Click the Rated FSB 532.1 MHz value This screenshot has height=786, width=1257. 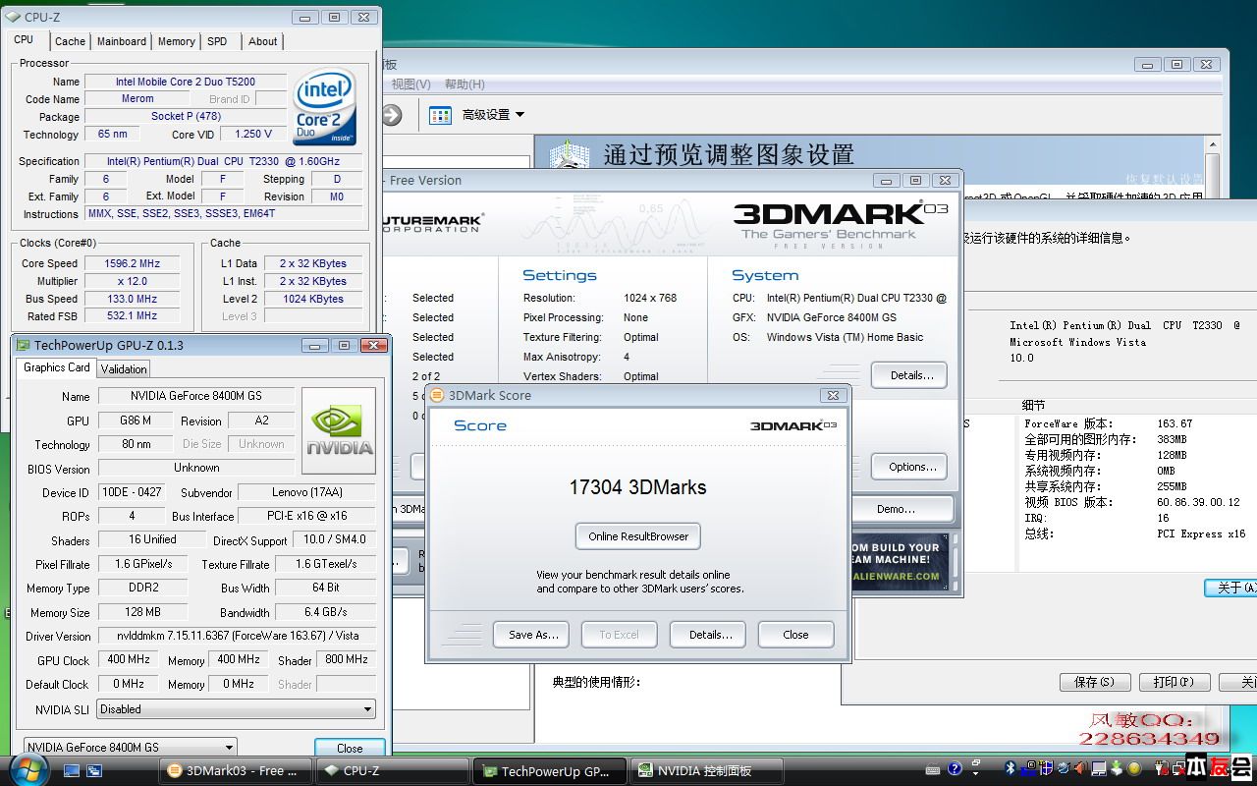point(132,315)
